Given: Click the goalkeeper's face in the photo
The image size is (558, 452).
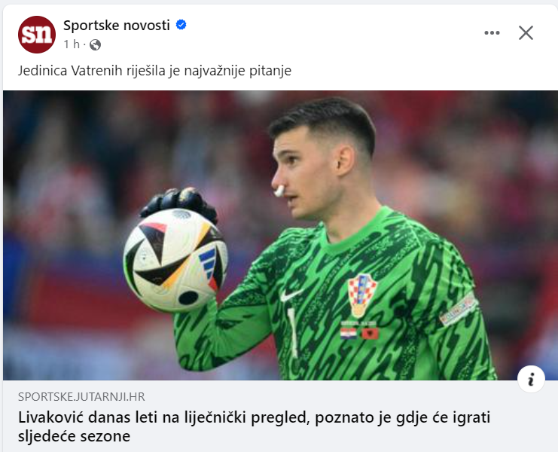Looking at the screenshot, I should pos(300,174).
